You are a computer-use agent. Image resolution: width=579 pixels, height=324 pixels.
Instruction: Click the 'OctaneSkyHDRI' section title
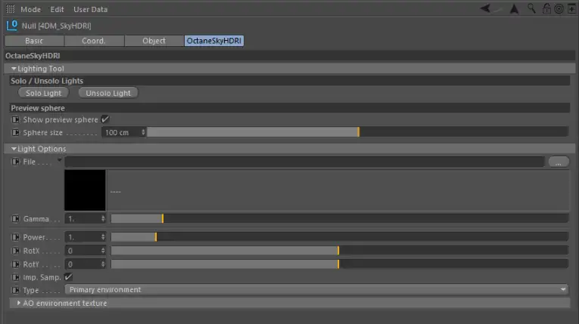coord(33,56)
